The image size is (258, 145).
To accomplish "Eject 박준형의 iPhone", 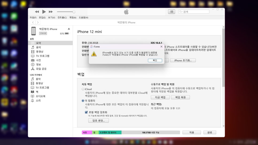I will pos(69,29).
